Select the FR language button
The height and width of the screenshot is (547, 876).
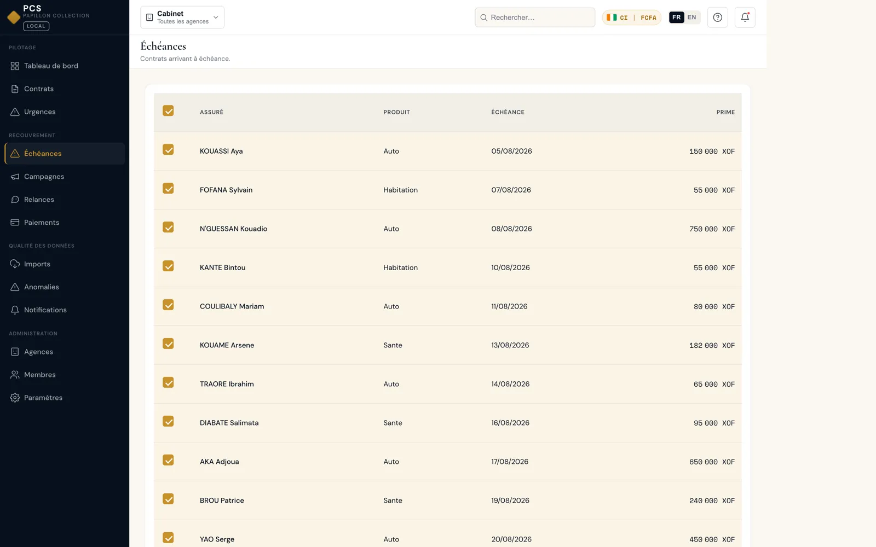[677, 18]
